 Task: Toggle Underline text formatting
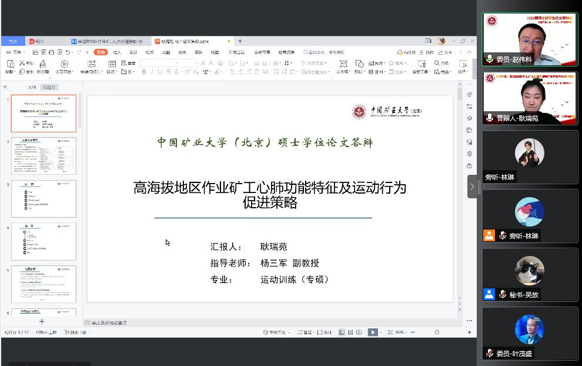(160, 72)
